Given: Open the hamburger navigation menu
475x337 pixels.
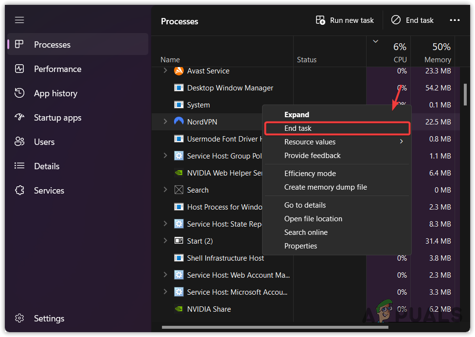Looking at the screenshot, I should pos(19,20).
